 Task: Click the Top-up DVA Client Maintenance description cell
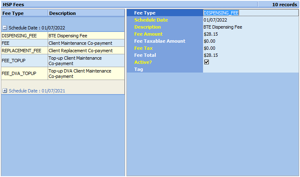(85, 73)
